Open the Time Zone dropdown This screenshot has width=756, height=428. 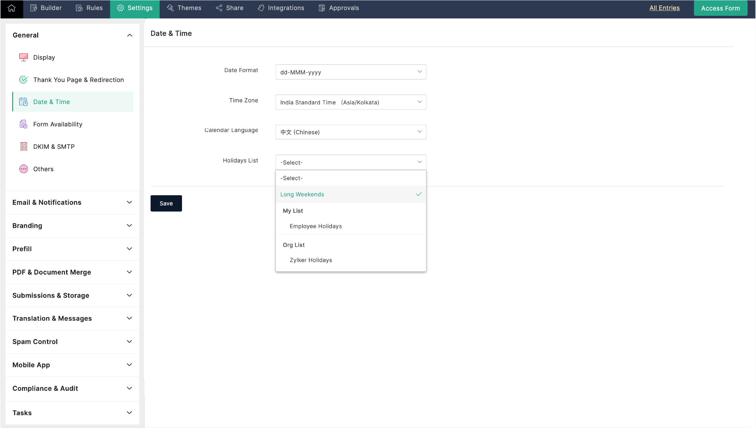[x=351, y=102]
